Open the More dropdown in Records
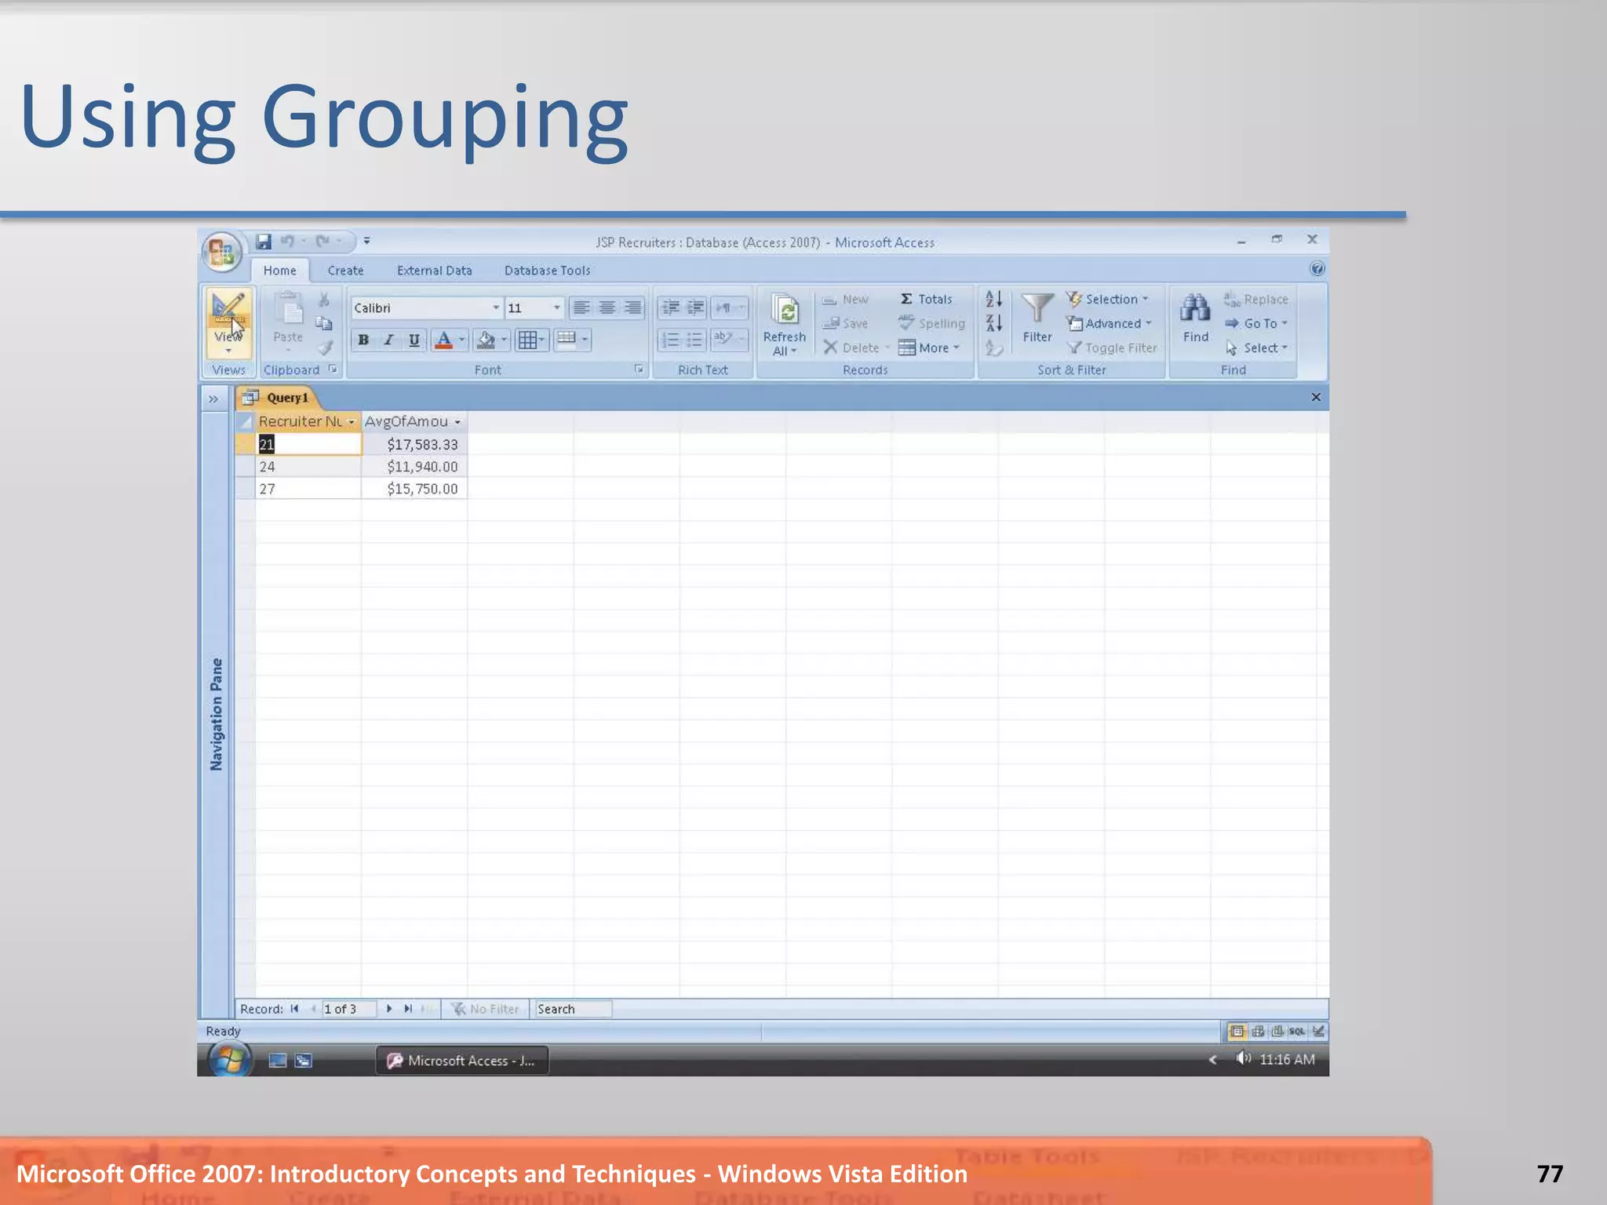The width and height of the screenshot is (1607, 1205). 929,348
